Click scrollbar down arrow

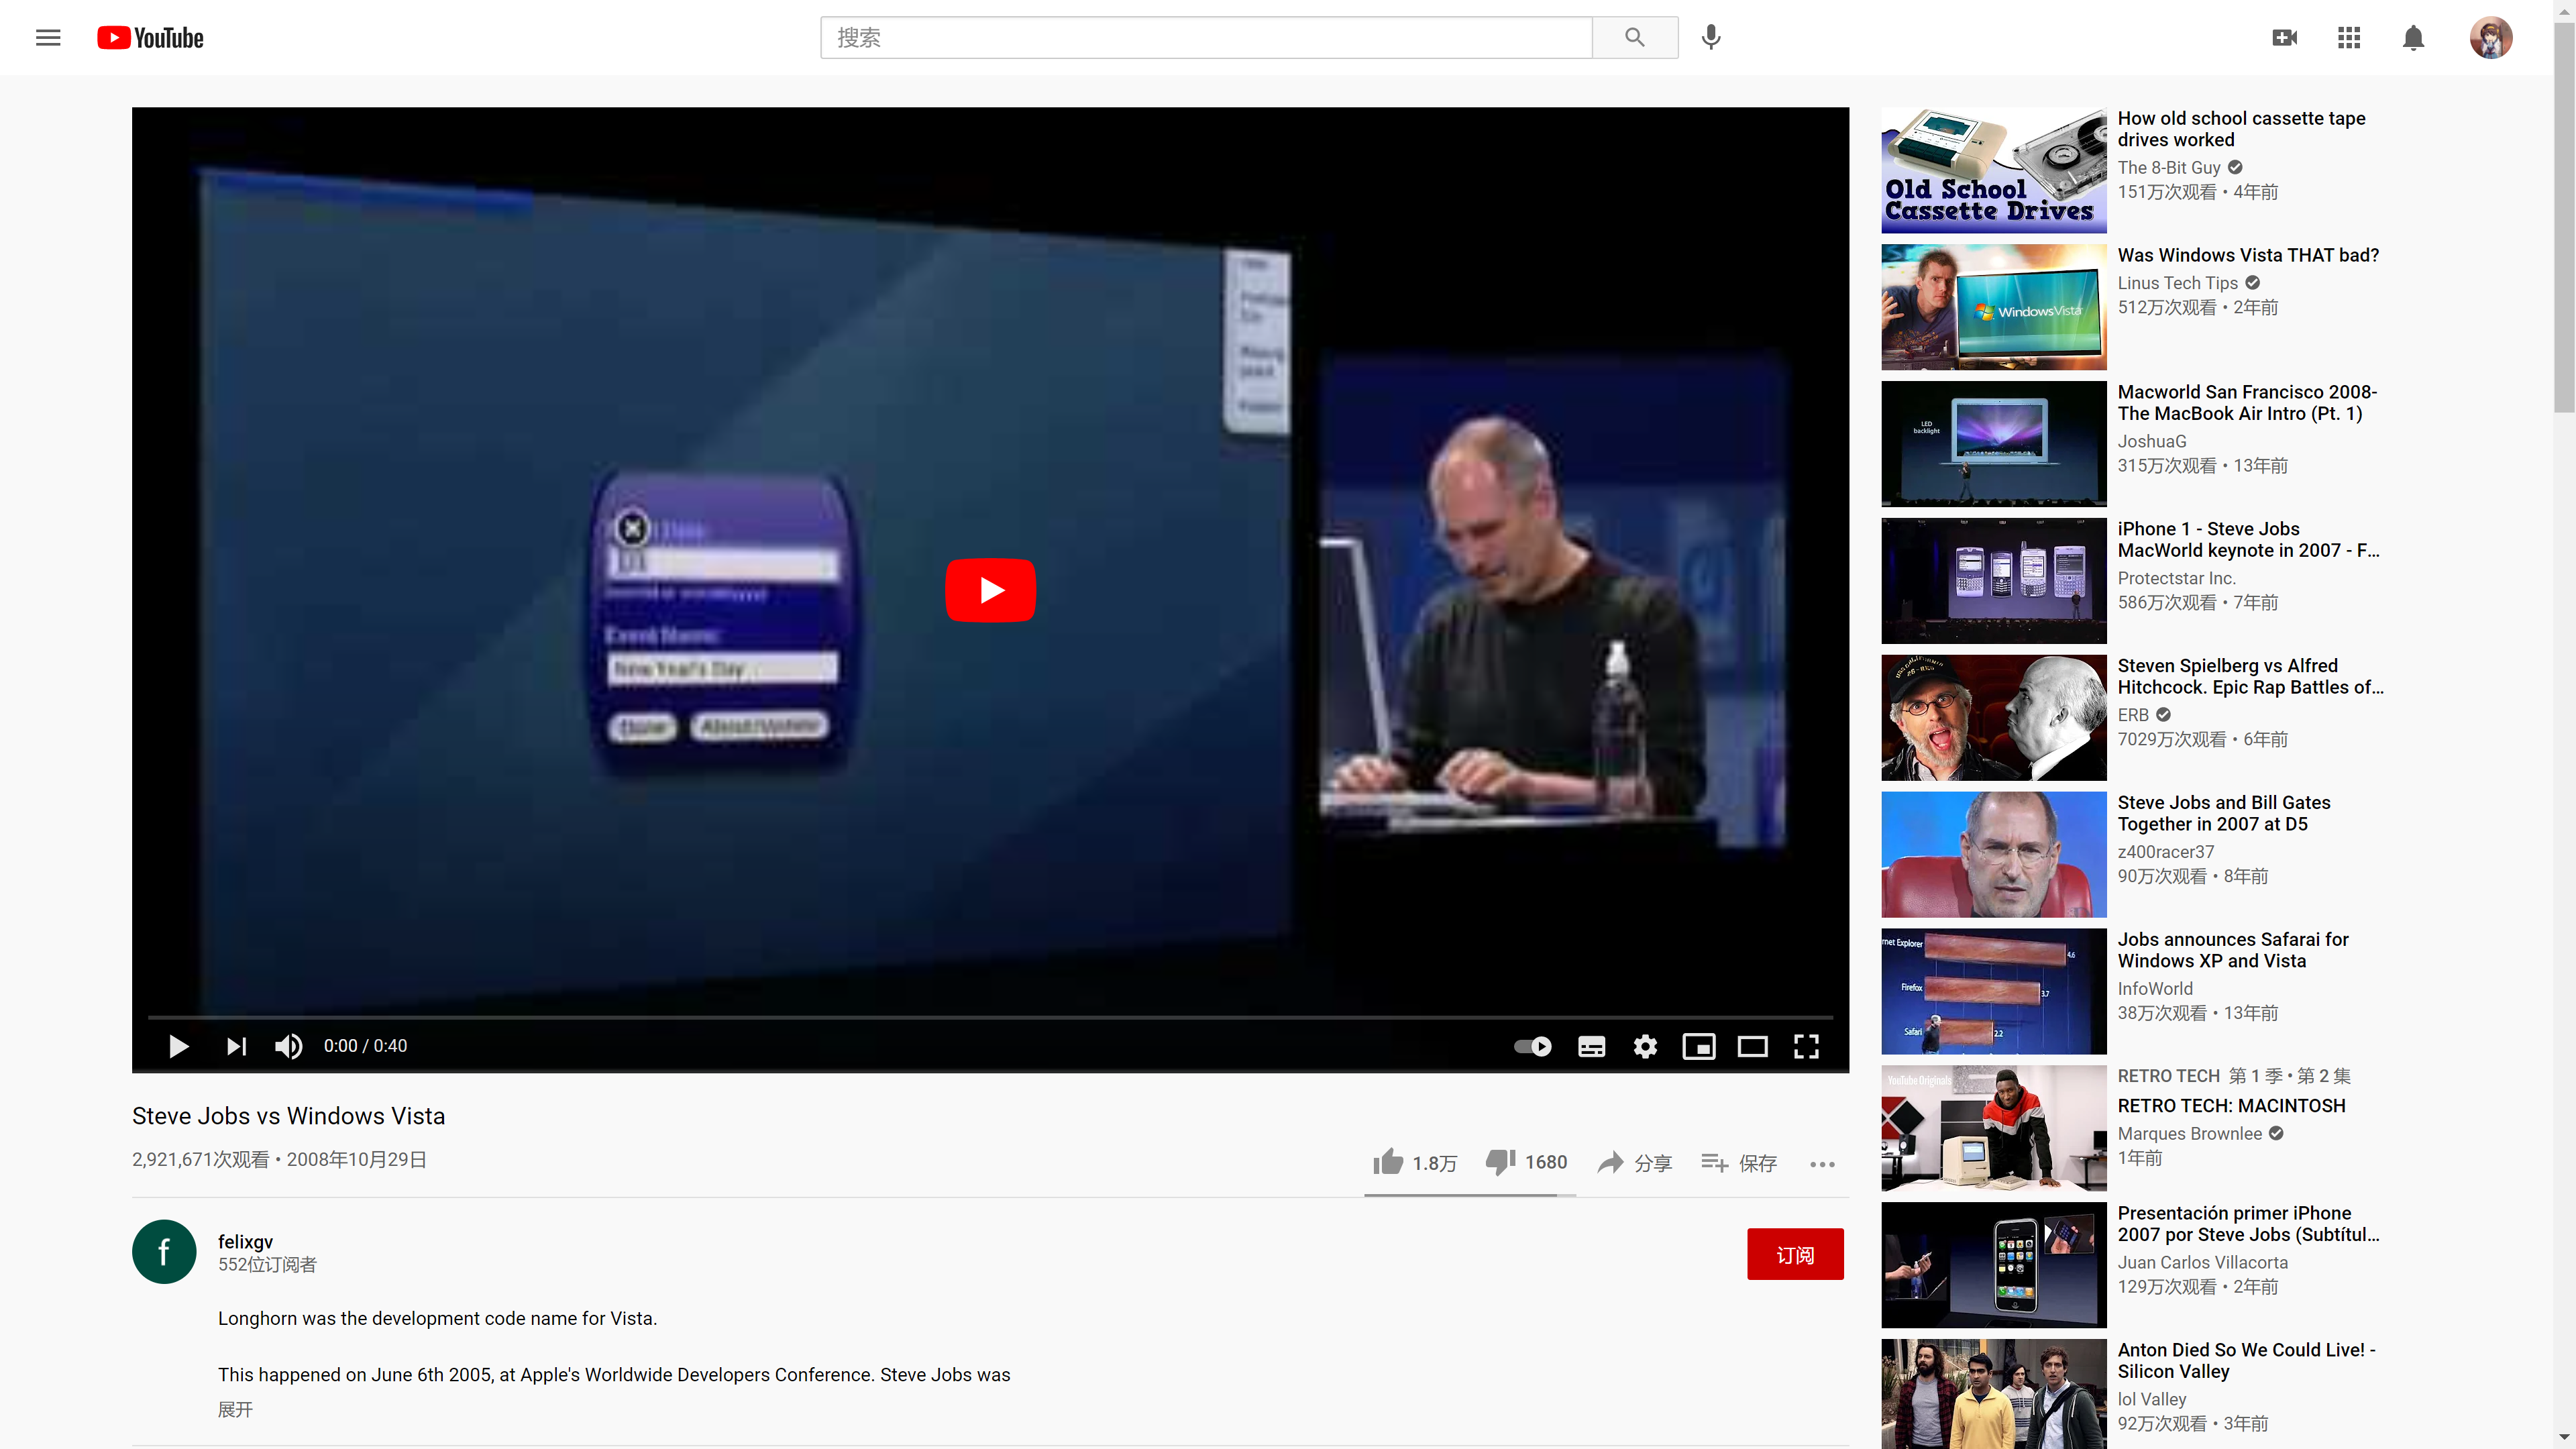coord(2564,1439)
